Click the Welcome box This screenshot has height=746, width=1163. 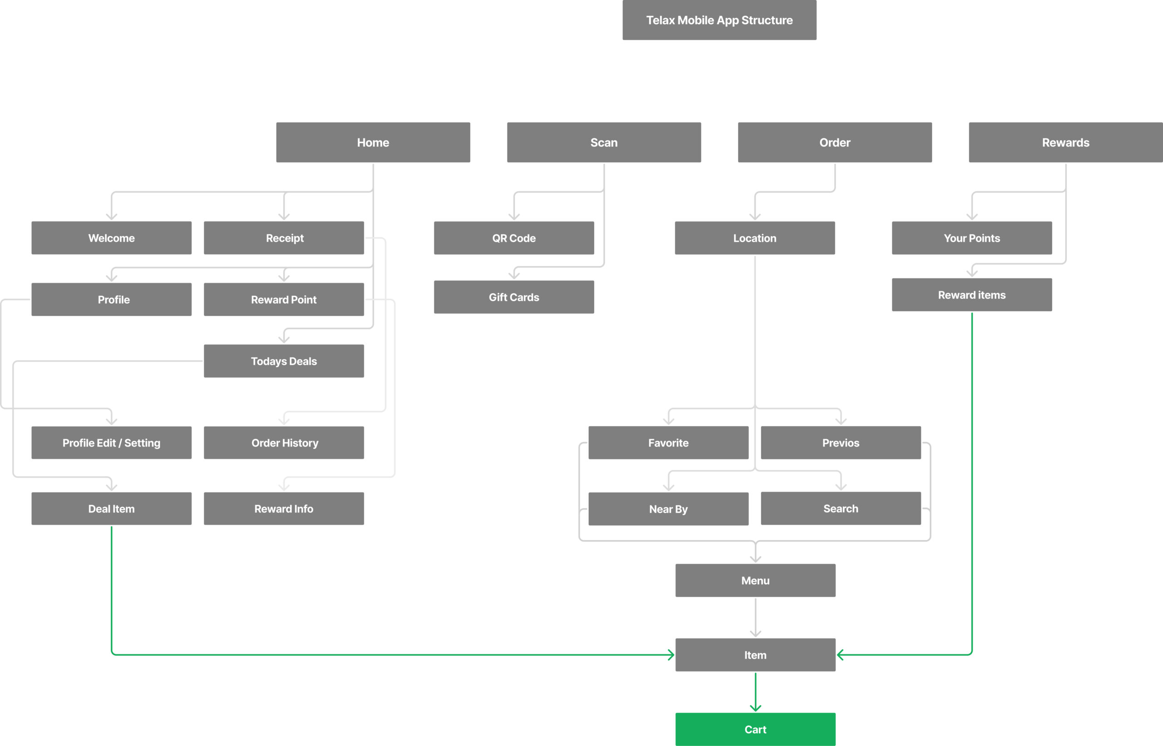[111, 238]
